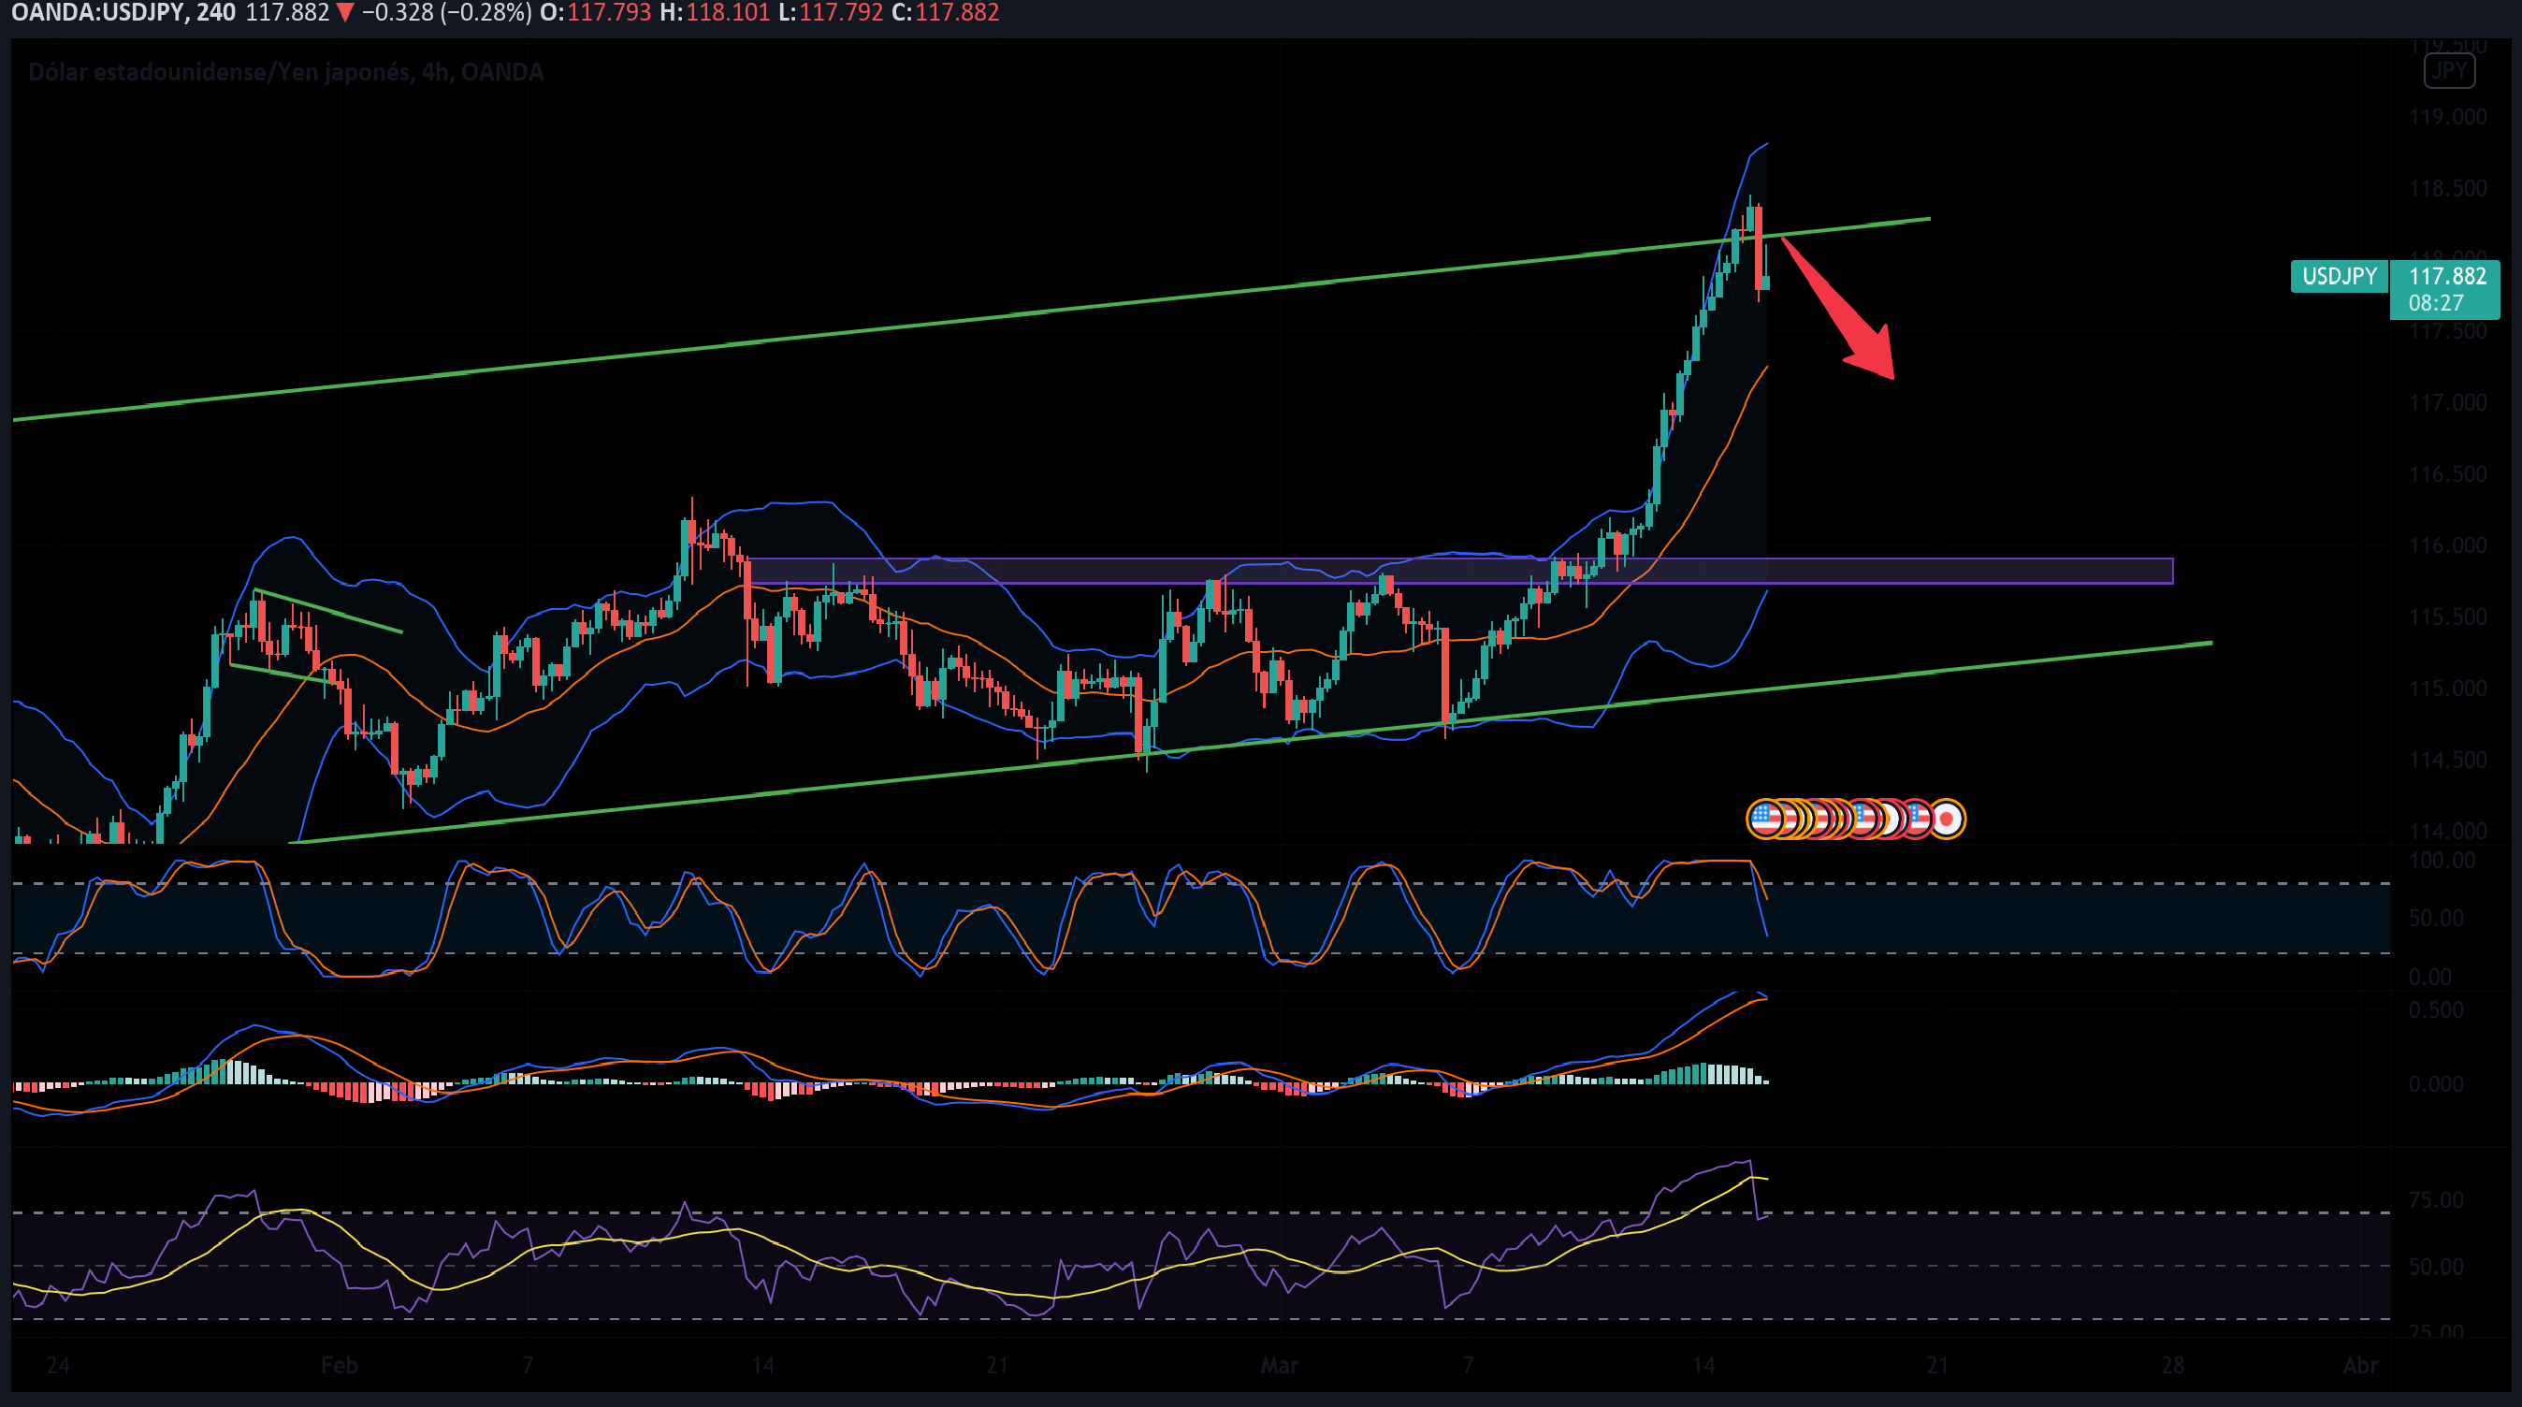Viewport: 2522px width, 1407px height.
Task: Click the Dólar estadounidense/Yen japonés chart legend
Action: tap(285, 71)
